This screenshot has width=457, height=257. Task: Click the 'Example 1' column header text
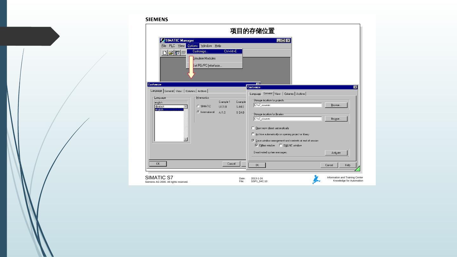tap(224, 102)
